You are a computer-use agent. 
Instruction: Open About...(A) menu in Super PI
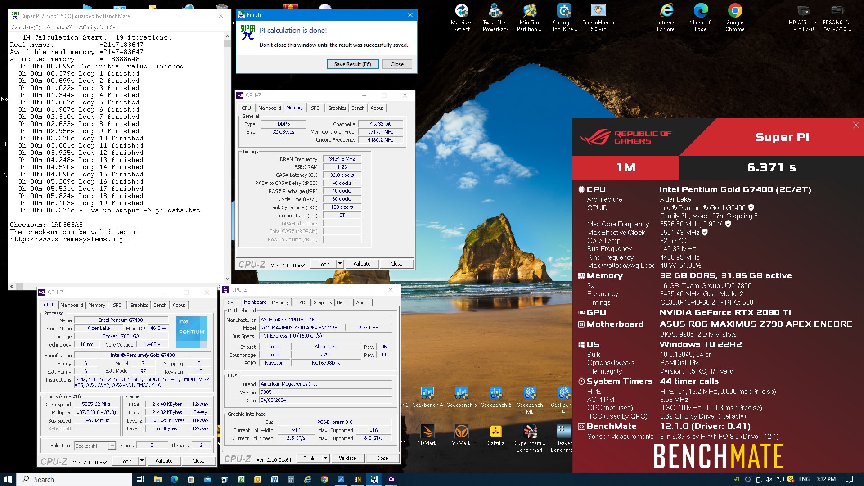60,27
